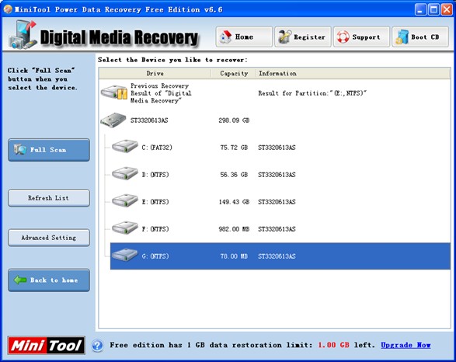Sort by the Drive column header
456x362 pixels.
pyautogui.click(x=155, y=73)
